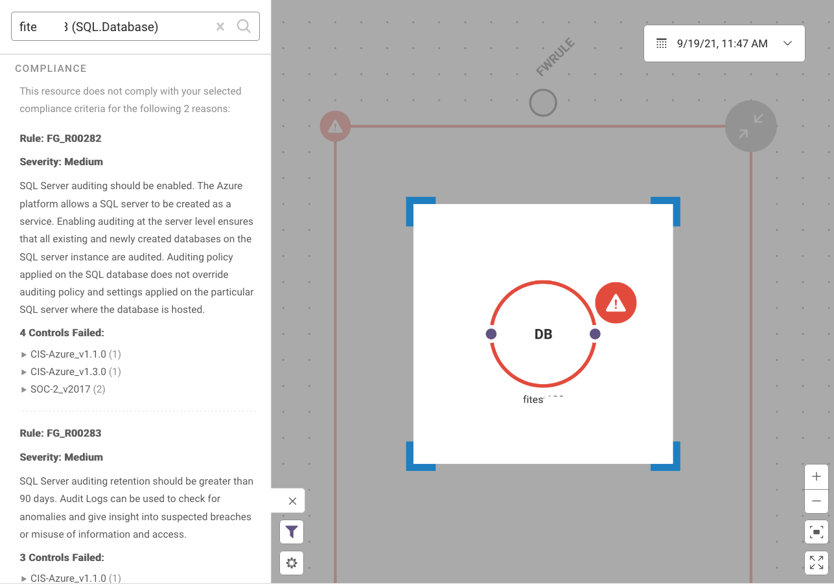The image size is (834, 585).
Task: Click the red alert badge on DB node
Action: pyautogui.click(x=616, y=303)
